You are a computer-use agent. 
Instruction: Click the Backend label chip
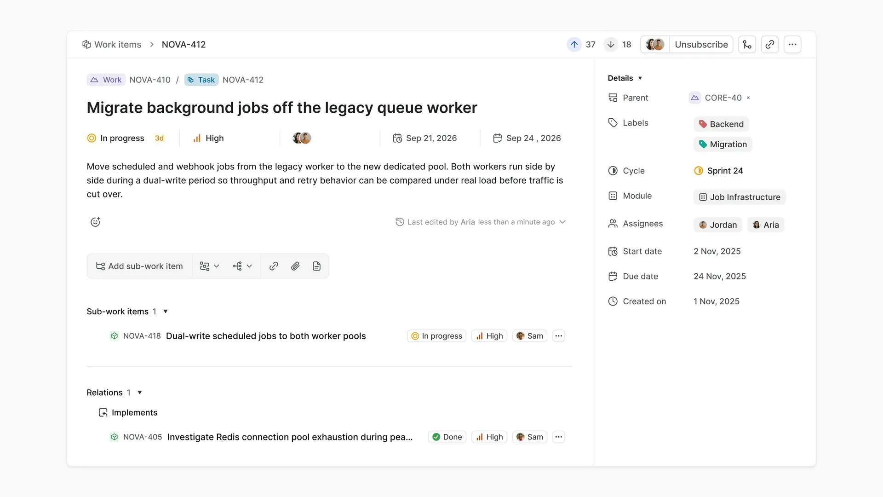click(x=721, y=124)
